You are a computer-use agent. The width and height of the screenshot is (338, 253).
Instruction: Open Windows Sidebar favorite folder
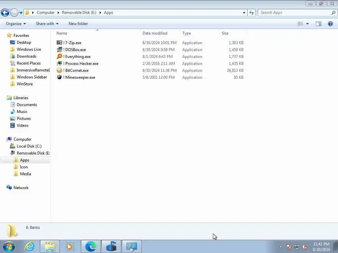[32, 77]
